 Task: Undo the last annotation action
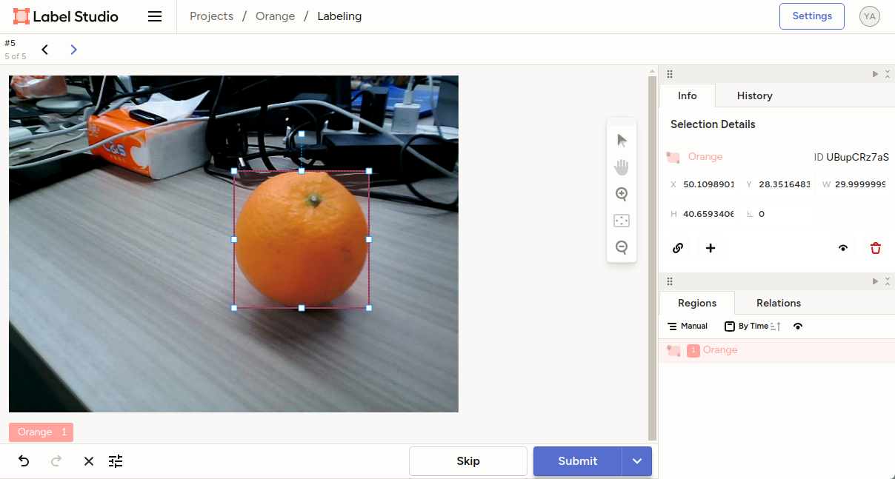tap(24, 461)
